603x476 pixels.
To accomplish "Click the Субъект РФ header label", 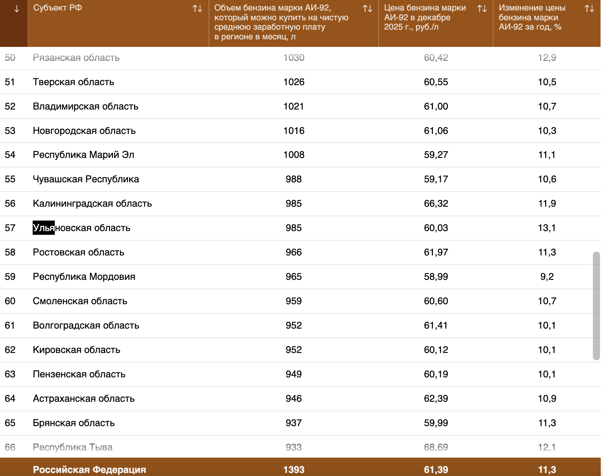I will click(x=57, y=8).
